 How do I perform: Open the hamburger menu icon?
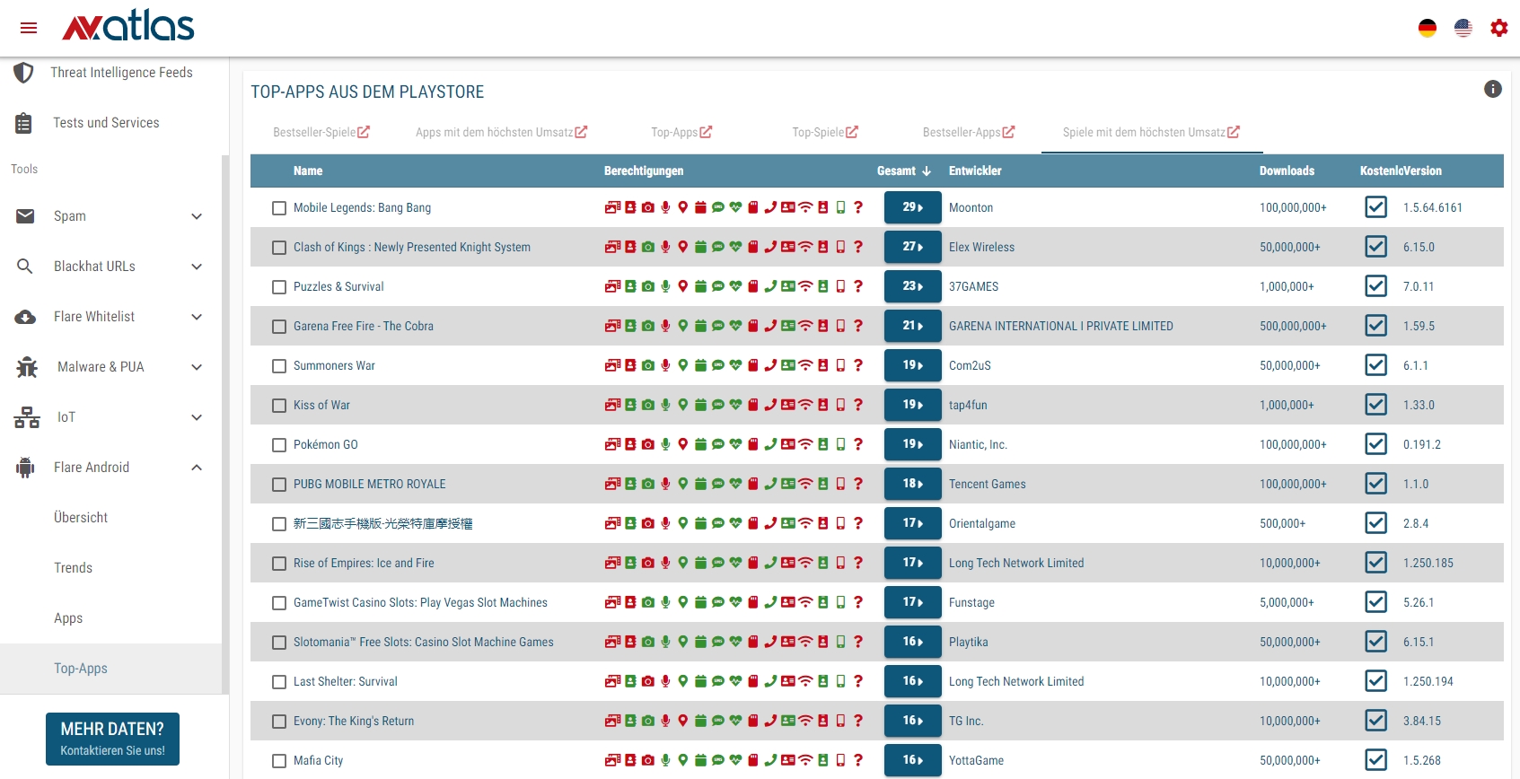coord(29,28)
